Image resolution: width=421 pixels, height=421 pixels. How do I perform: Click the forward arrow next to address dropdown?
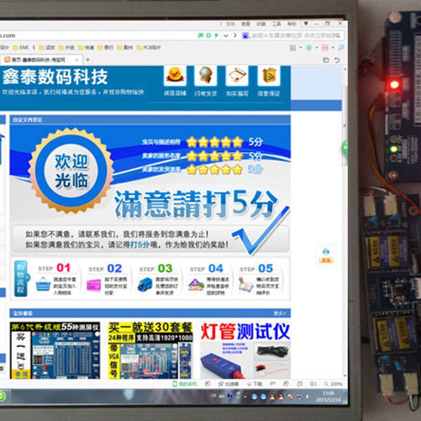coord(235,35)
